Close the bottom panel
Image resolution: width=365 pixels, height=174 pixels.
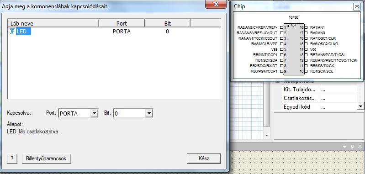tap(360, 146)
